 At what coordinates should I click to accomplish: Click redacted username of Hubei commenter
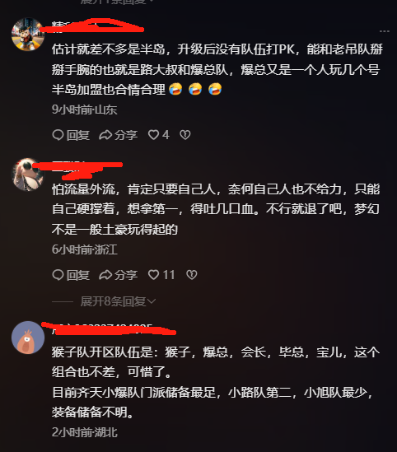pyautogui.click(x=109, y=329)
